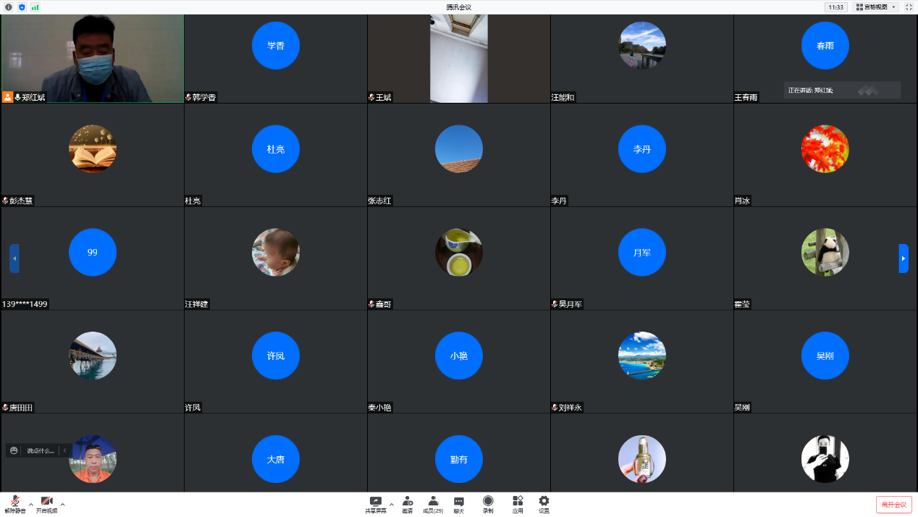Screen dimensions: 918x517
Task: Expand audio options arrow beside 解除静音
Action: click(31, 504)
